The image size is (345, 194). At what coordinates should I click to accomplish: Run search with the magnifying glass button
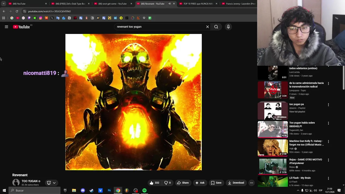click(x=216, y=27)
